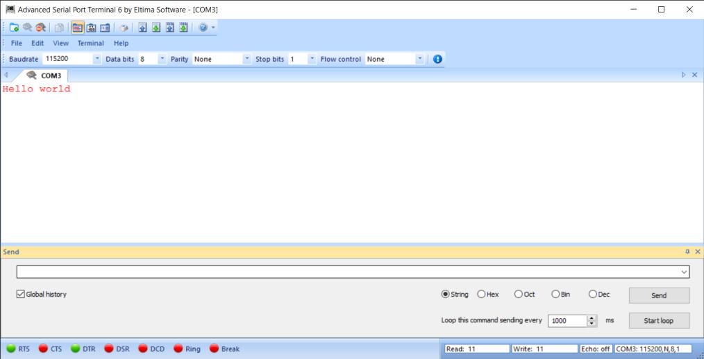
Task: Click the red CTS indicator
Action: 44,348
